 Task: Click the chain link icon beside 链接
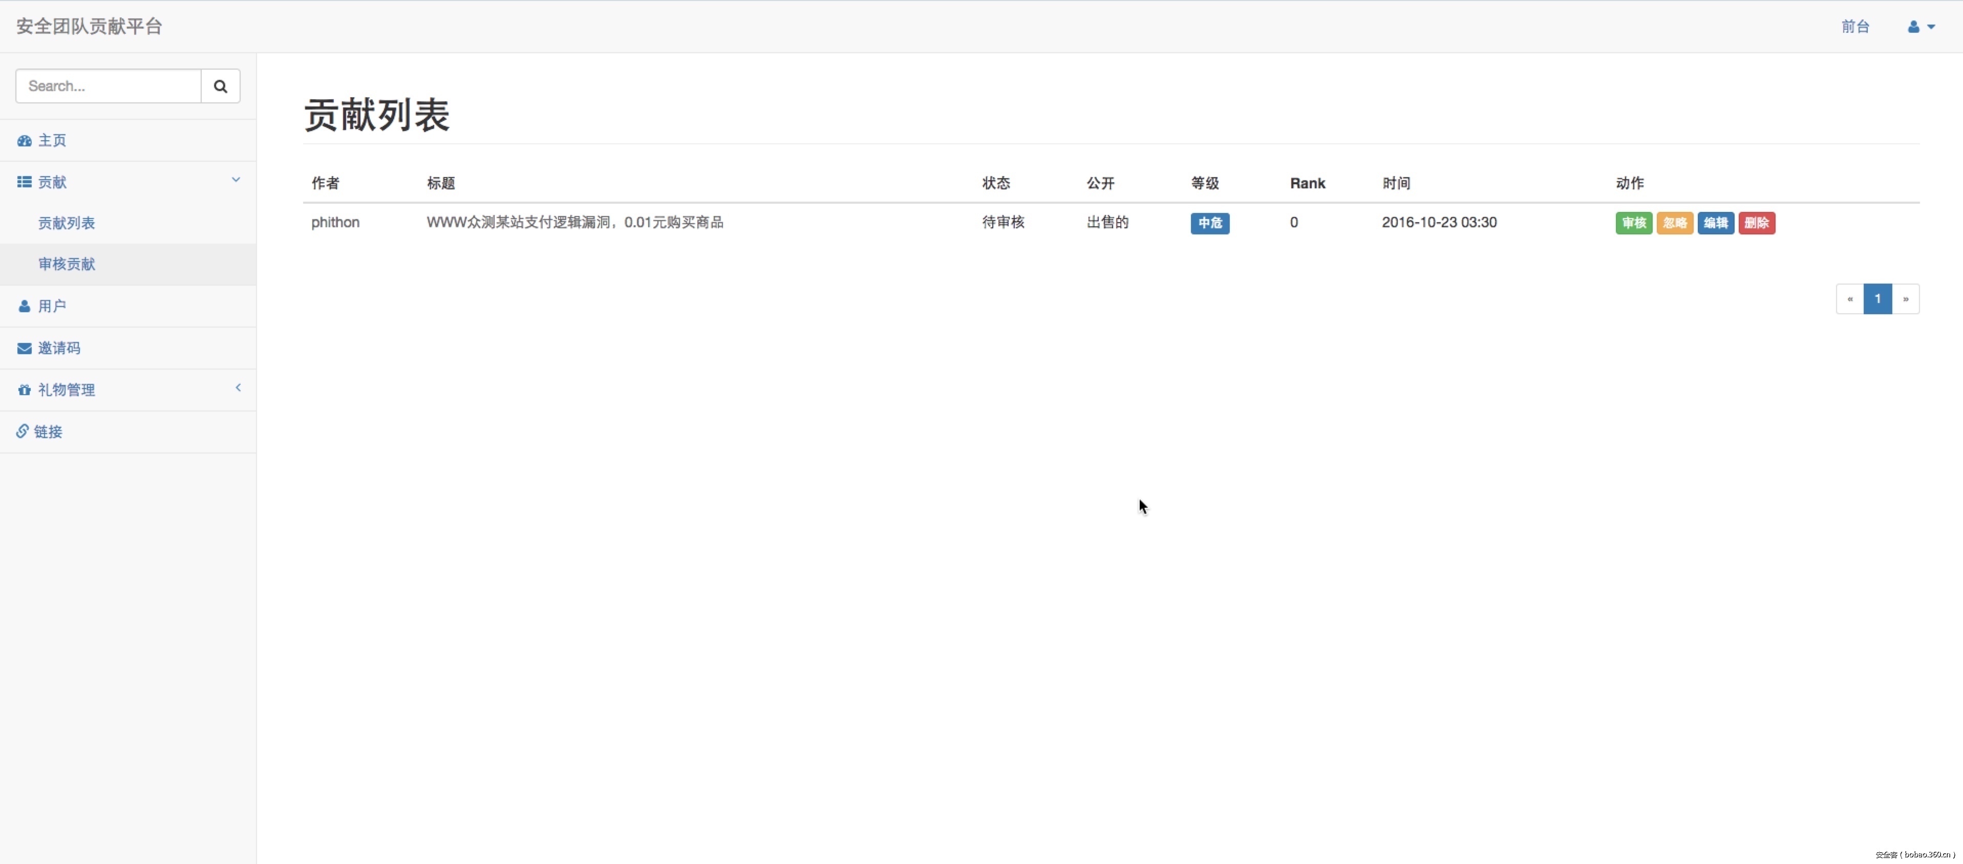click(22, 431)
